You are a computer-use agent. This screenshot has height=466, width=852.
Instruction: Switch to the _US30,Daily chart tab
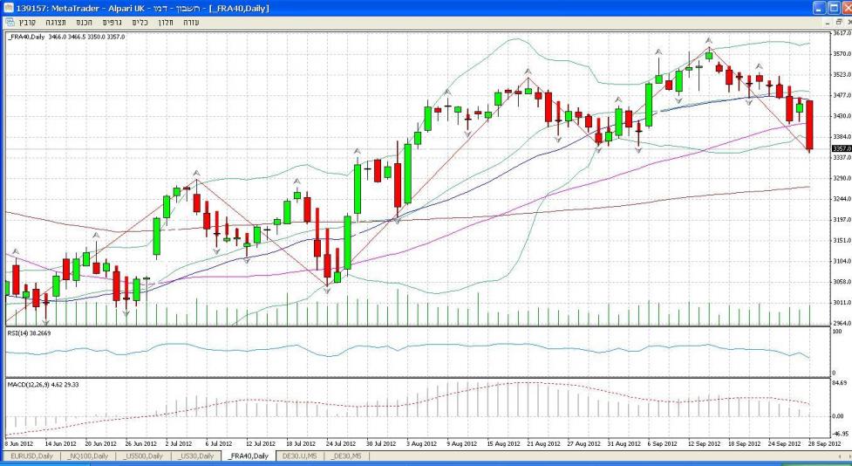click(x=196, y=456)
